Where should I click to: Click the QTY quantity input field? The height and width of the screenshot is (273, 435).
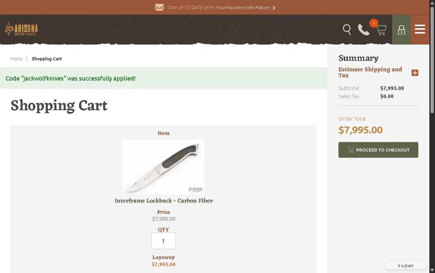coord(163,241)
